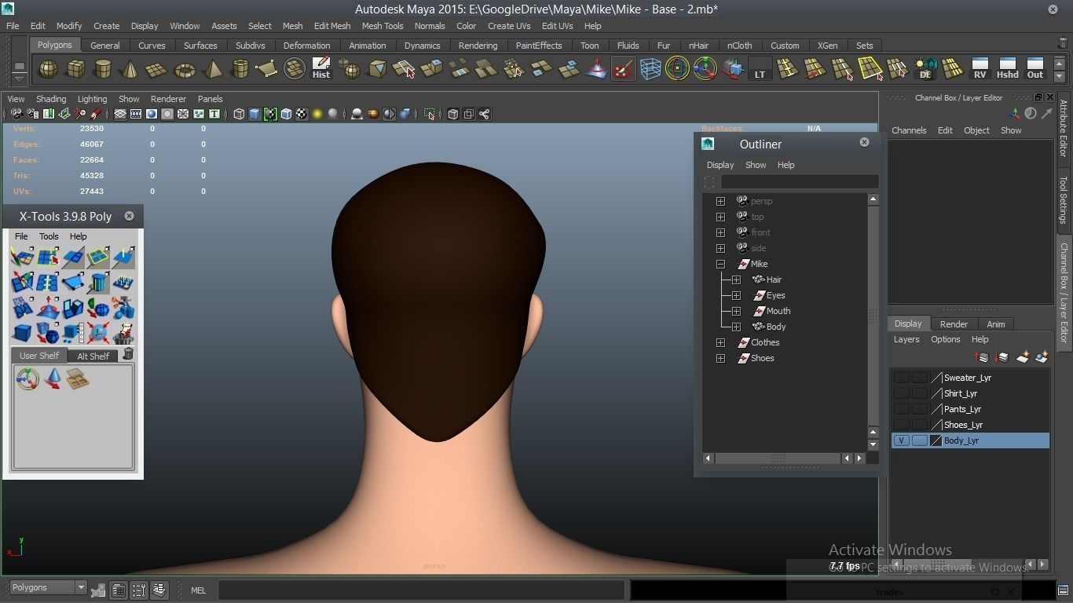Click the Outliner search input field
Screen dimensions: 1073x603
pos(800,181)
